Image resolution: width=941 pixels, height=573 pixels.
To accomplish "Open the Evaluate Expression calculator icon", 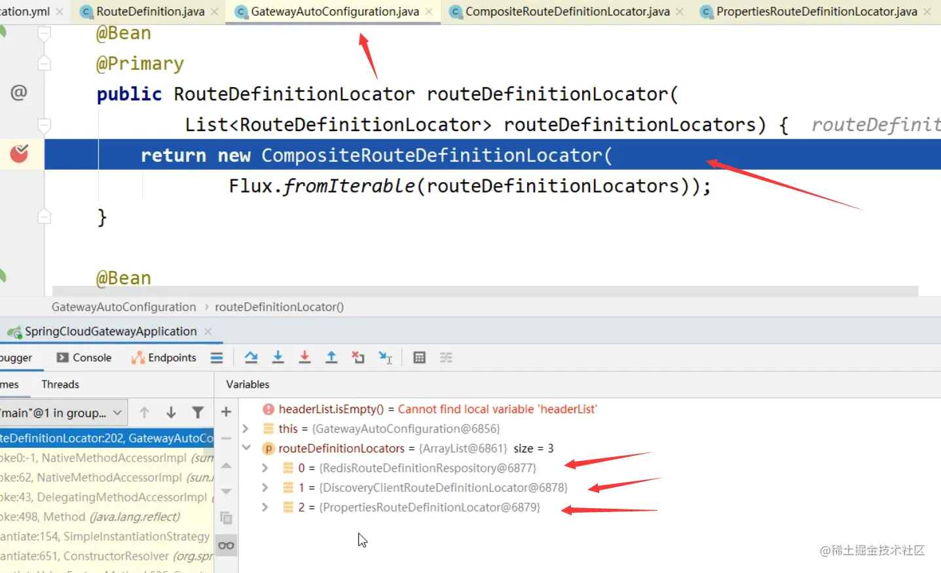I will pos(420,358).
